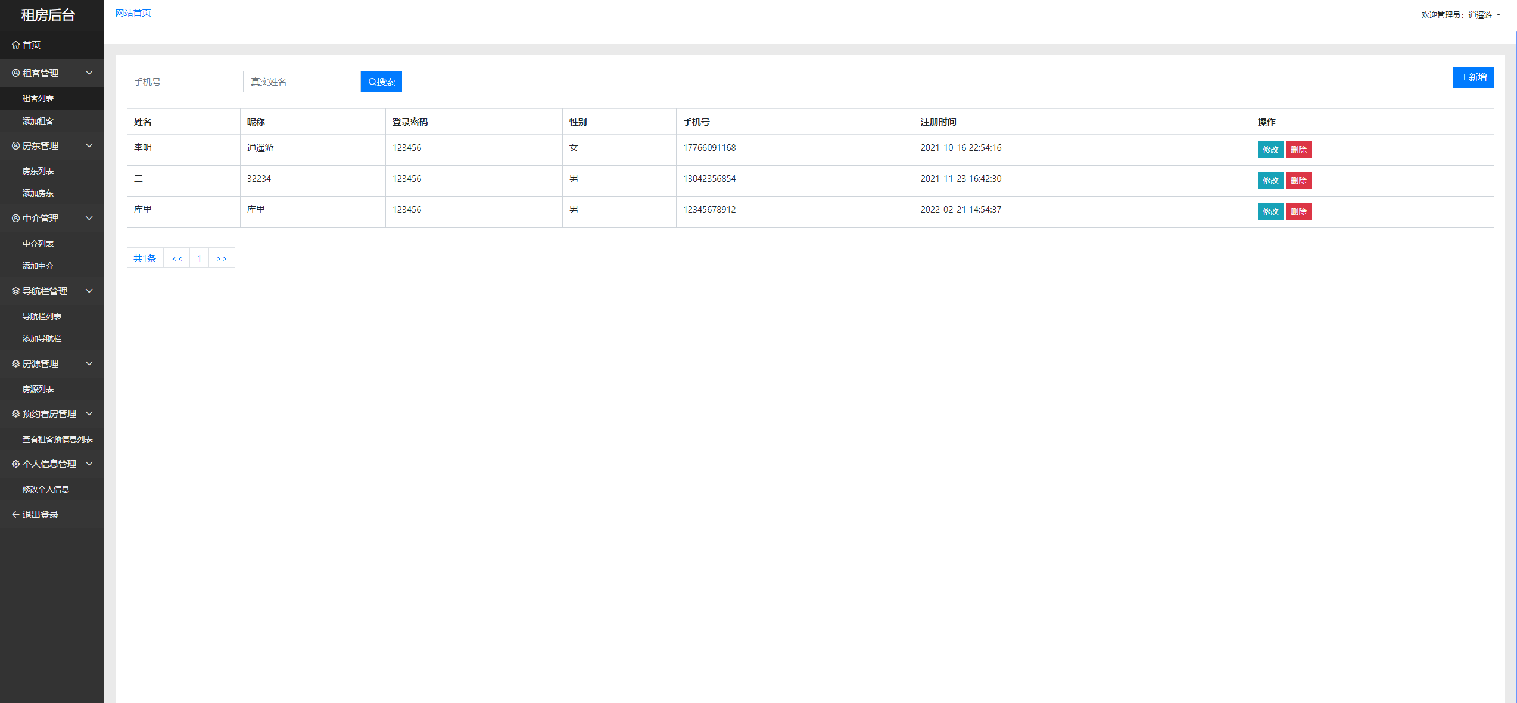Viewport: 1517px width, 703px height.
Task: Open 导航栏列表 in the sidebar
Action: coord(52,316)
